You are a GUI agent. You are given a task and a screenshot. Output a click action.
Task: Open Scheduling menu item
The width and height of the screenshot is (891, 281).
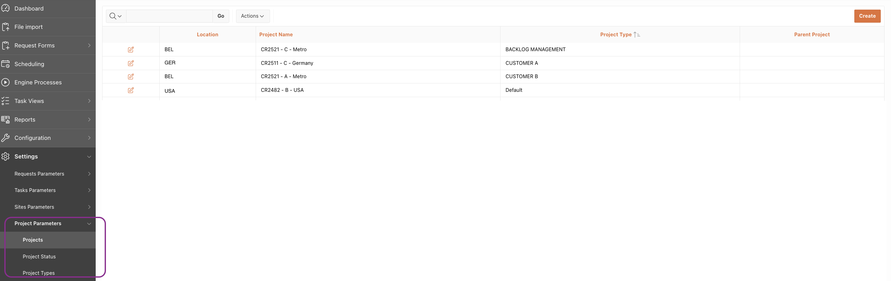pyautogui.click(x=48, y=64)
